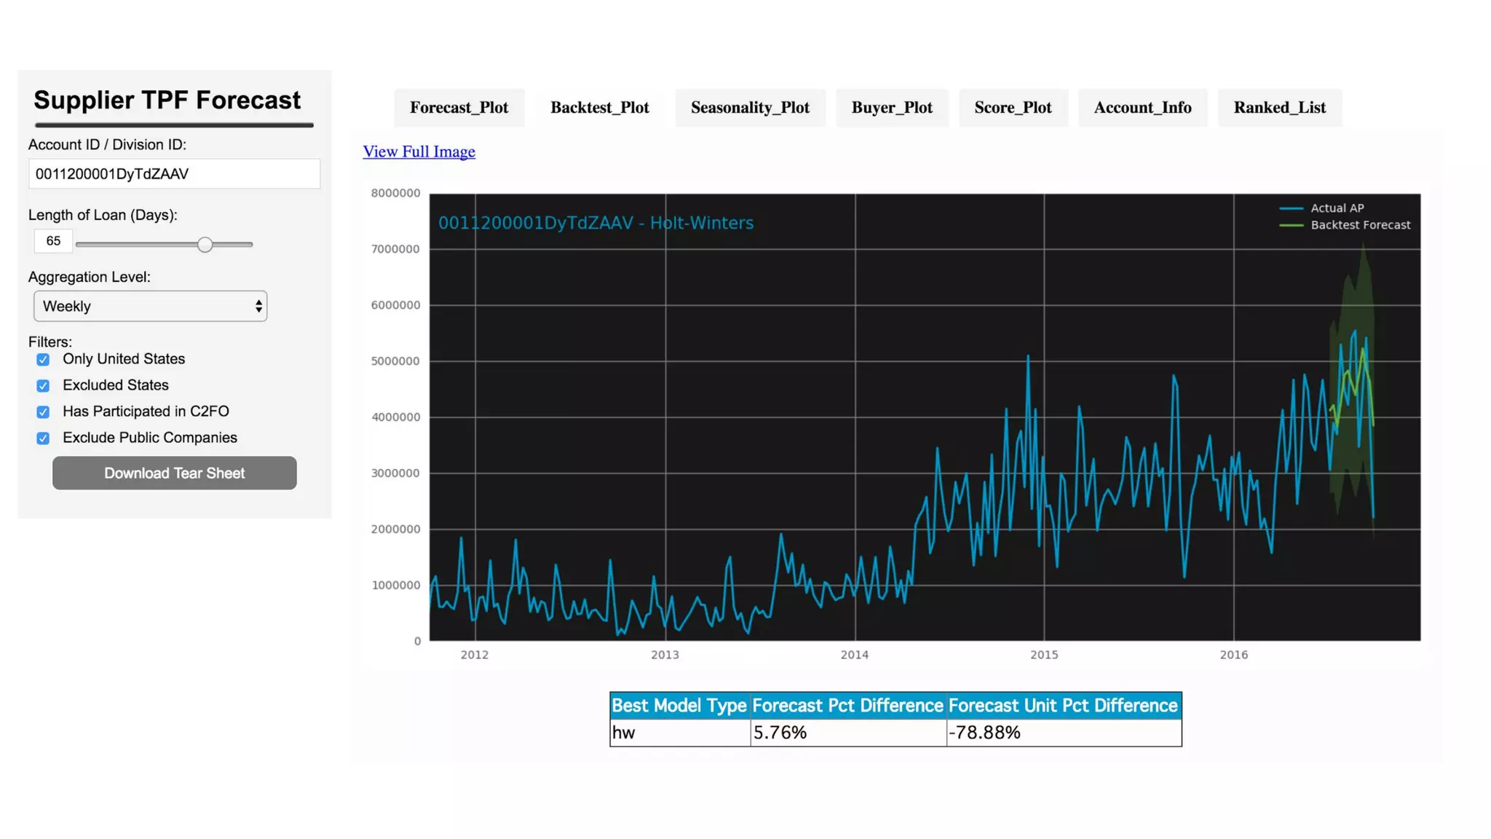The height and width of the screenshot is (839, 1491).
Task: Click the Forecast Pct Difference column header
Action: click(x=847, y=706)
